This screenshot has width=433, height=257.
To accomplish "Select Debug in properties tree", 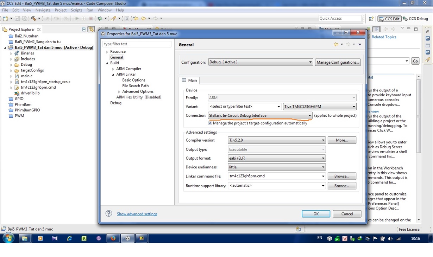I will pos(116,103).
